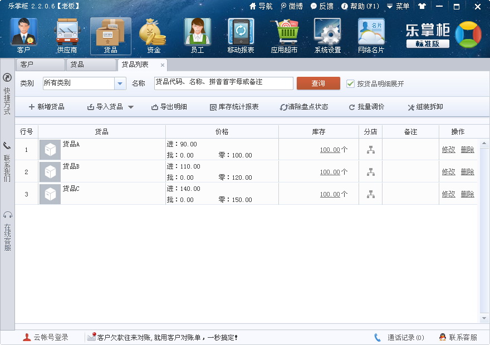The image size is (490, 345).
Task: Expand the 导入货品 dropdown arrow
Action: [x=131, y=107]
